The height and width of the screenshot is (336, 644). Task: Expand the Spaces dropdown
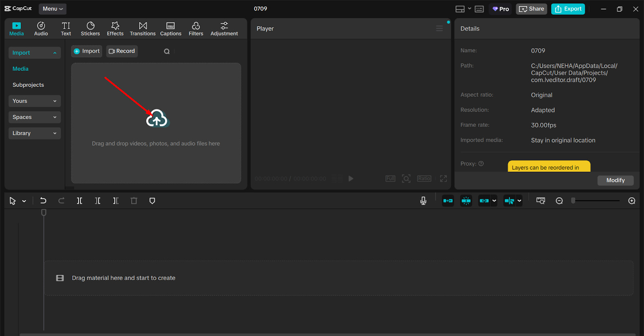tap(35, 117)
